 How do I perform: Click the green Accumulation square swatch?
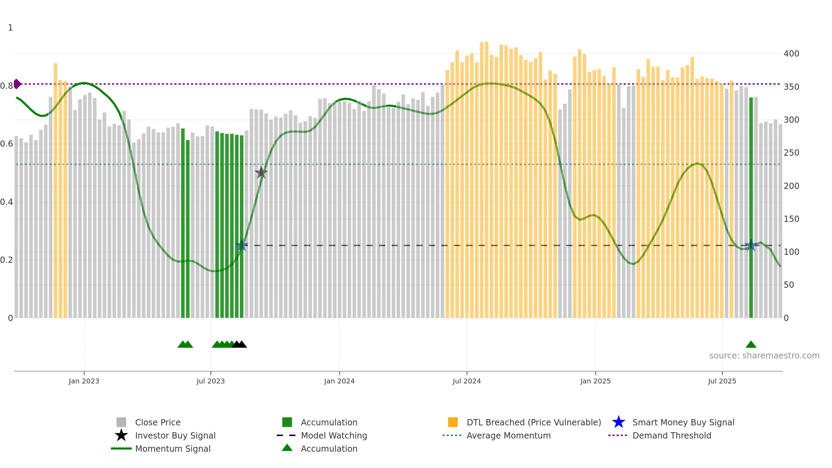click(287, 422)
